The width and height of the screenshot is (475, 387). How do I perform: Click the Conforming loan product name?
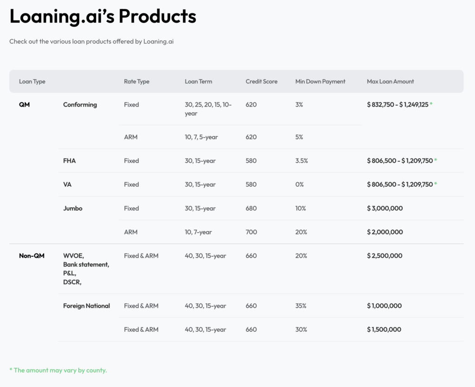[80, 105]
